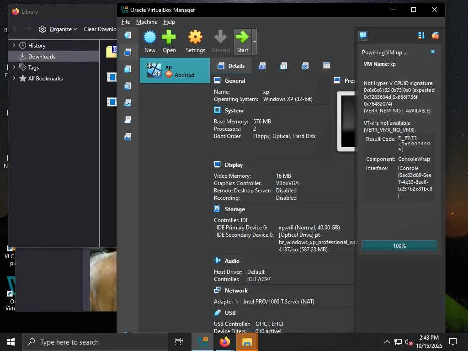Click the 100% progress bar
Screen dimensions: 468x351
tap(399, 245)
